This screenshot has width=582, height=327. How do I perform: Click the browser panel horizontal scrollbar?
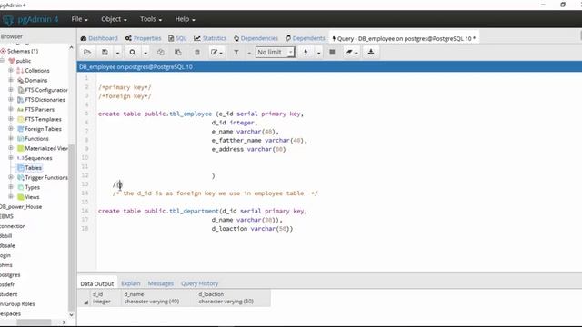point(34,322)
